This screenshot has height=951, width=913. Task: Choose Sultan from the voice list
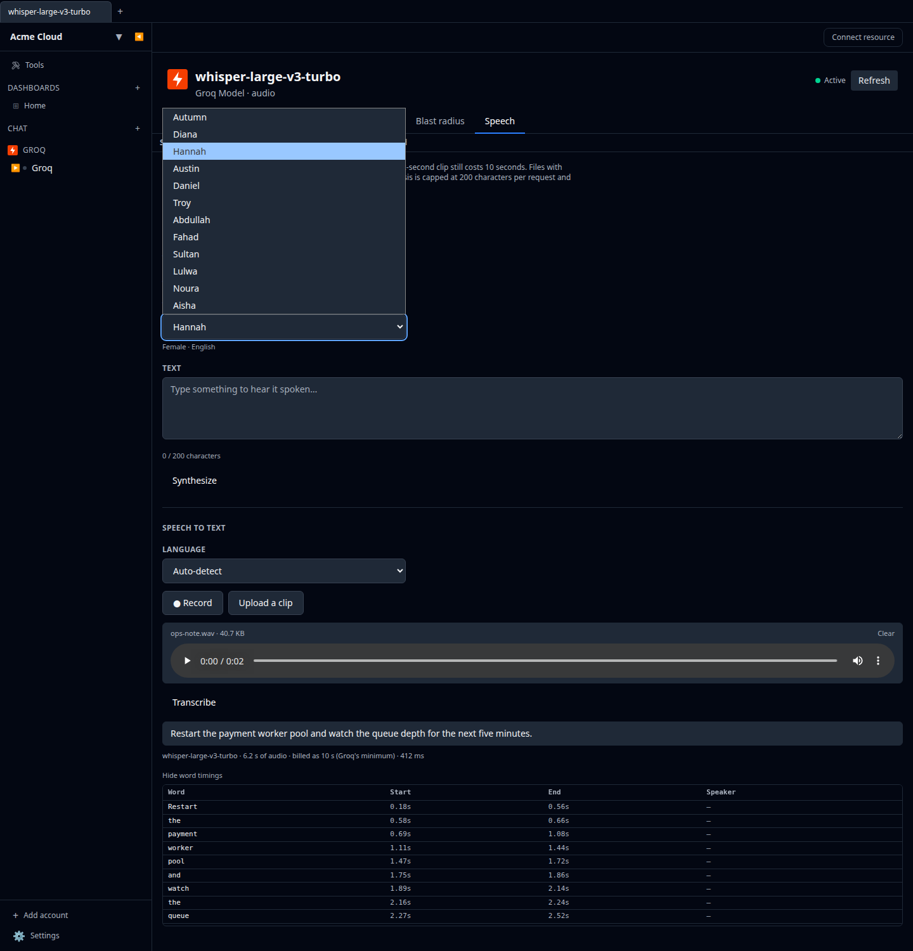point(284,254)
